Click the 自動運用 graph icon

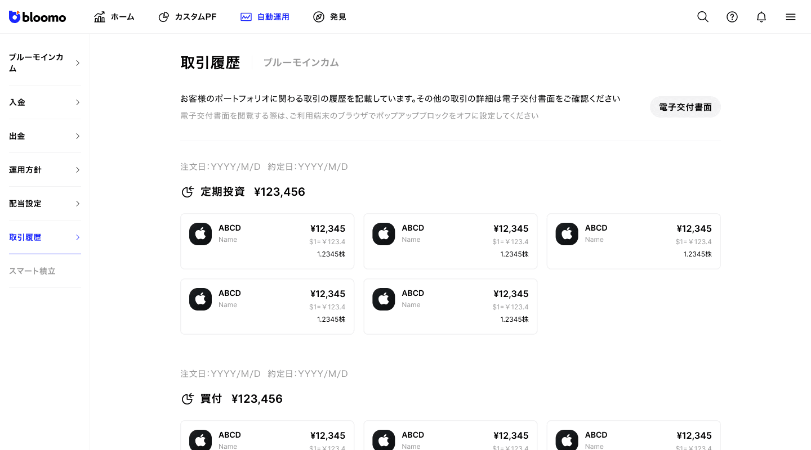246,17
